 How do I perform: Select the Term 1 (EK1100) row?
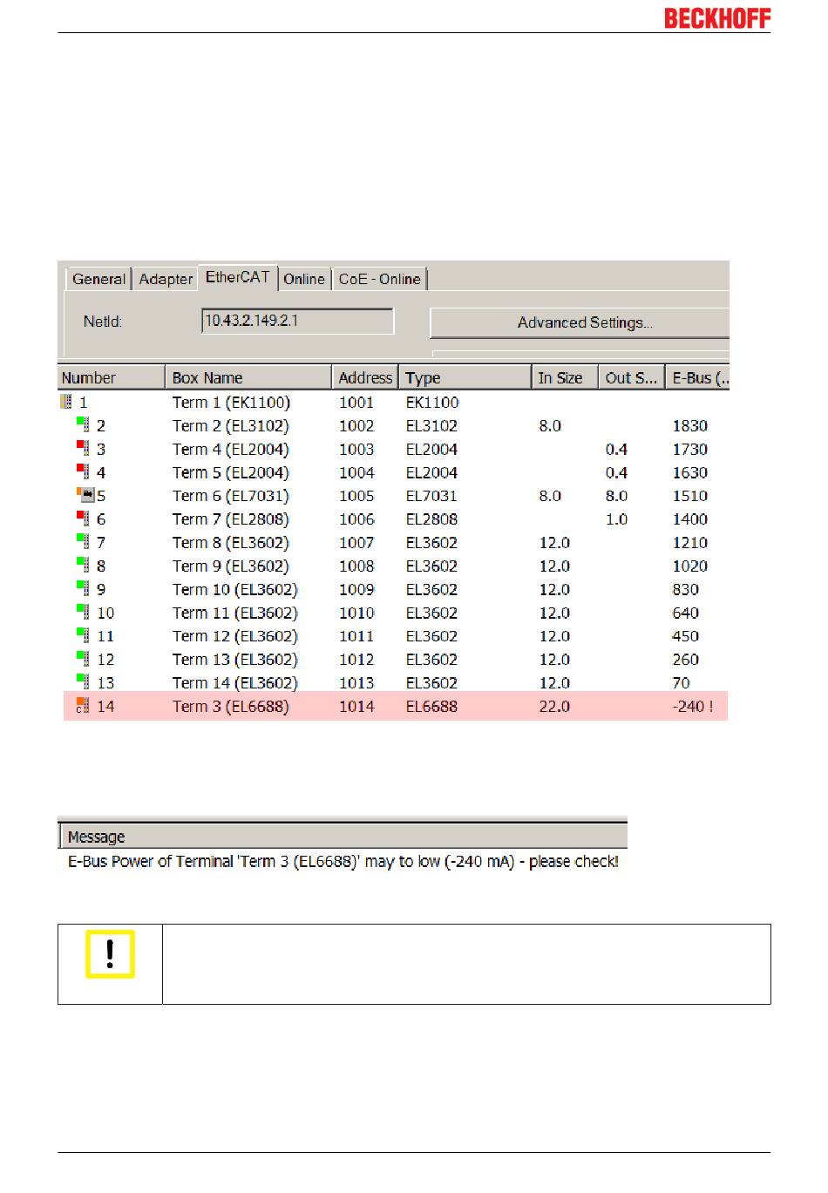click(395, 402)
